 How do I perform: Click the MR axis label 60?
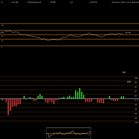tap(136, 87)
